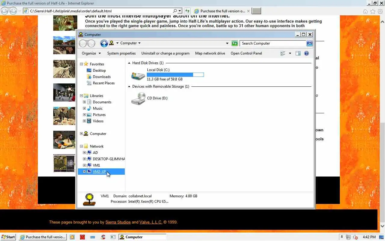Click the Internet Explorer Back button
Screen dimensions: 385x241
tap(5, 11)
